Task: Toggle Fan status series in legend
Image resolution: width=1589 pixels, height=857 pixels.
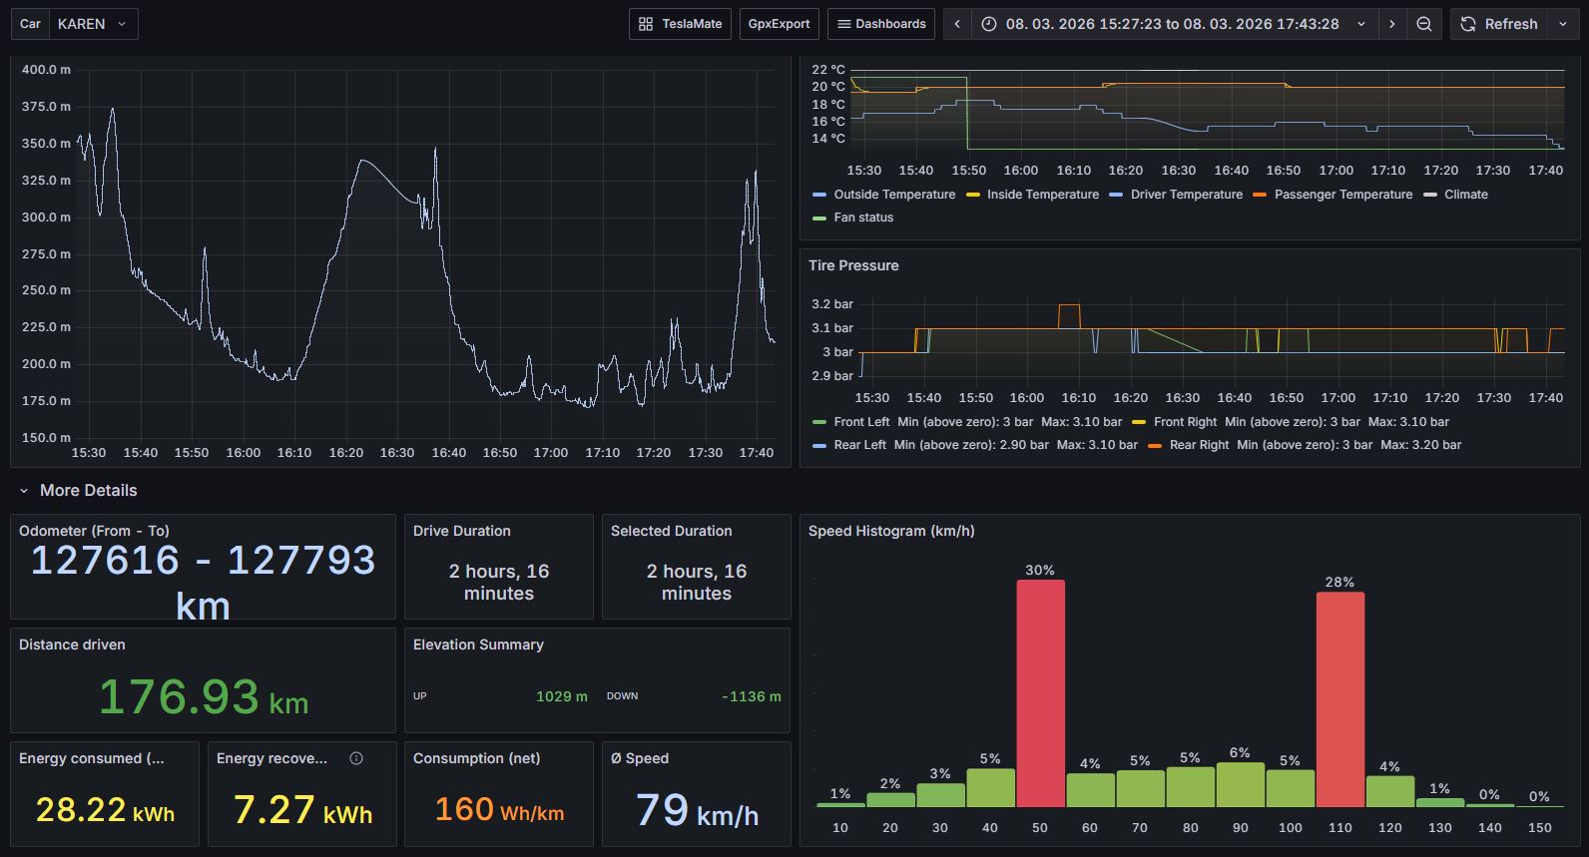Action: point(863,217)
